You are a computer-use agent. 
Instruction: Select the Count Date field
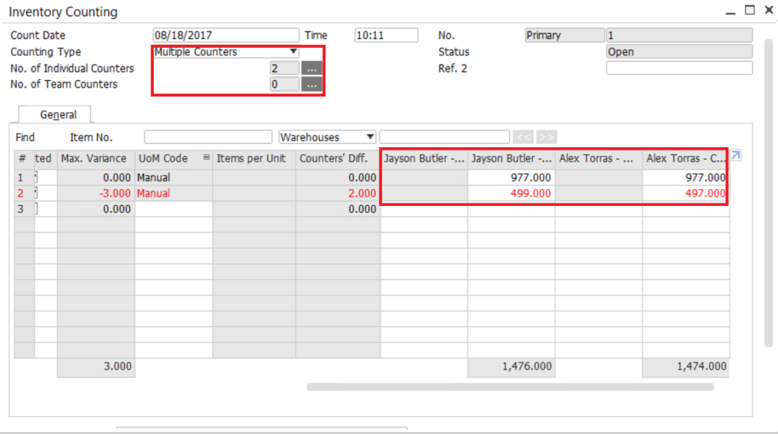pyautogui.click(x=226, y=35)
